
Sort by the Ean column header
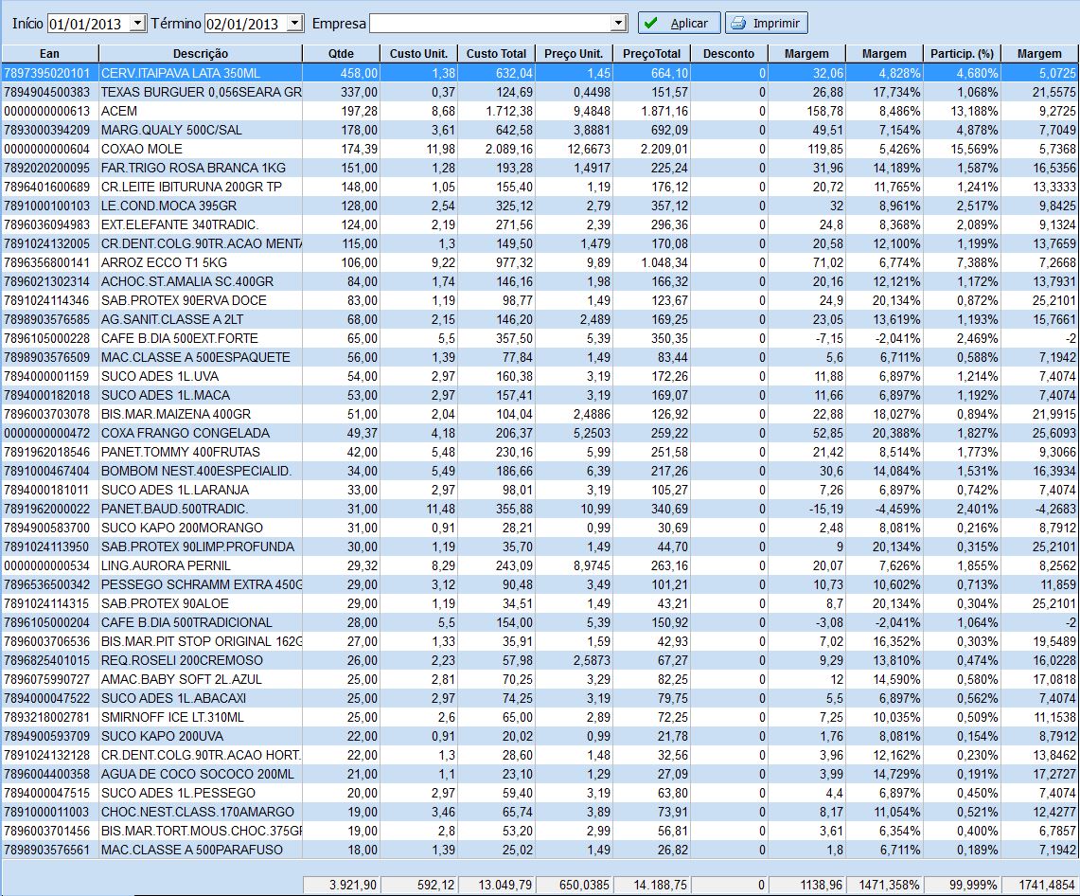49,53
